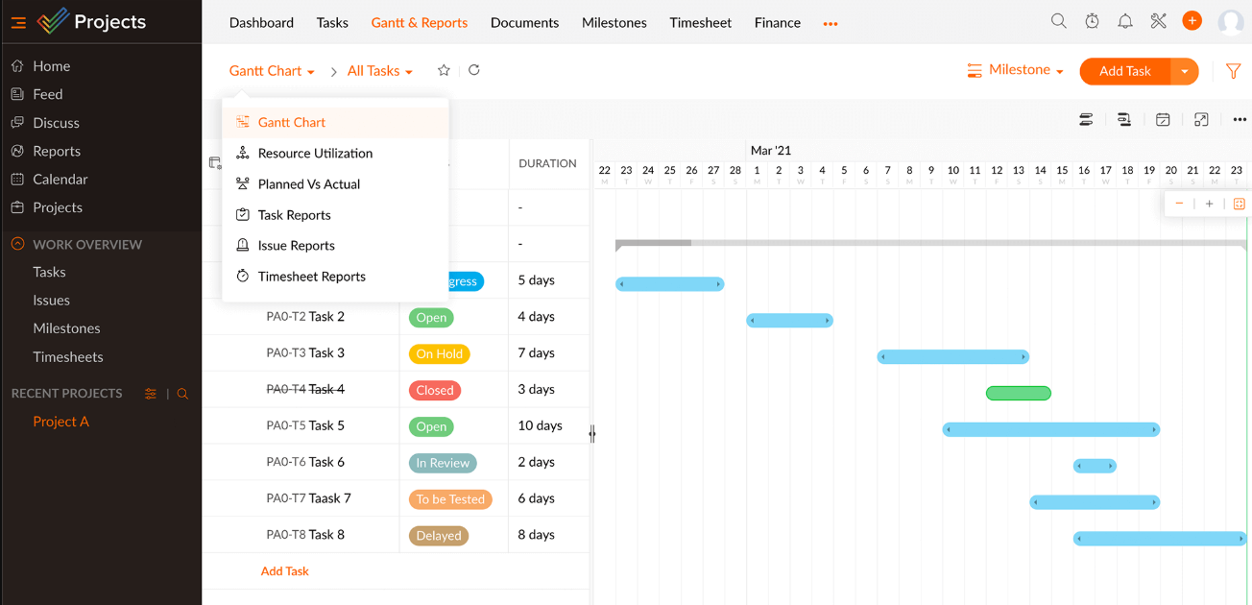1252x605 pixels.
Task: Open the calendar icon in Gantt toolbar
Action: coord(1163,120)
